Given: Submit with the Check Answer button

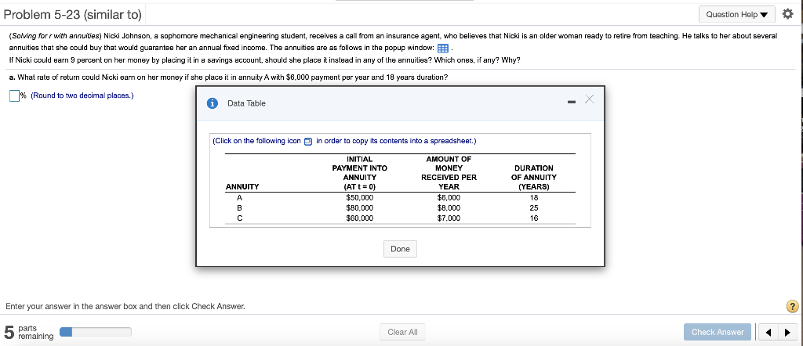Looking at the screenshot, I should [x=717, y=332].
